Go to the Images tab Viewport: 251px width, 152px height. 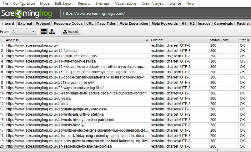(x=204, y=24)
